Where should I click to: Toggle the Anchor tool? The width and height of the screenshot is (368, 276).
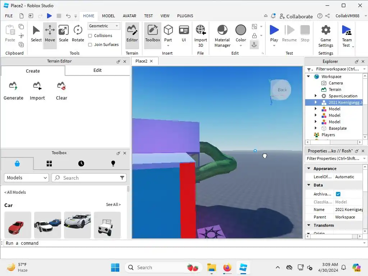tap(254, 45)
